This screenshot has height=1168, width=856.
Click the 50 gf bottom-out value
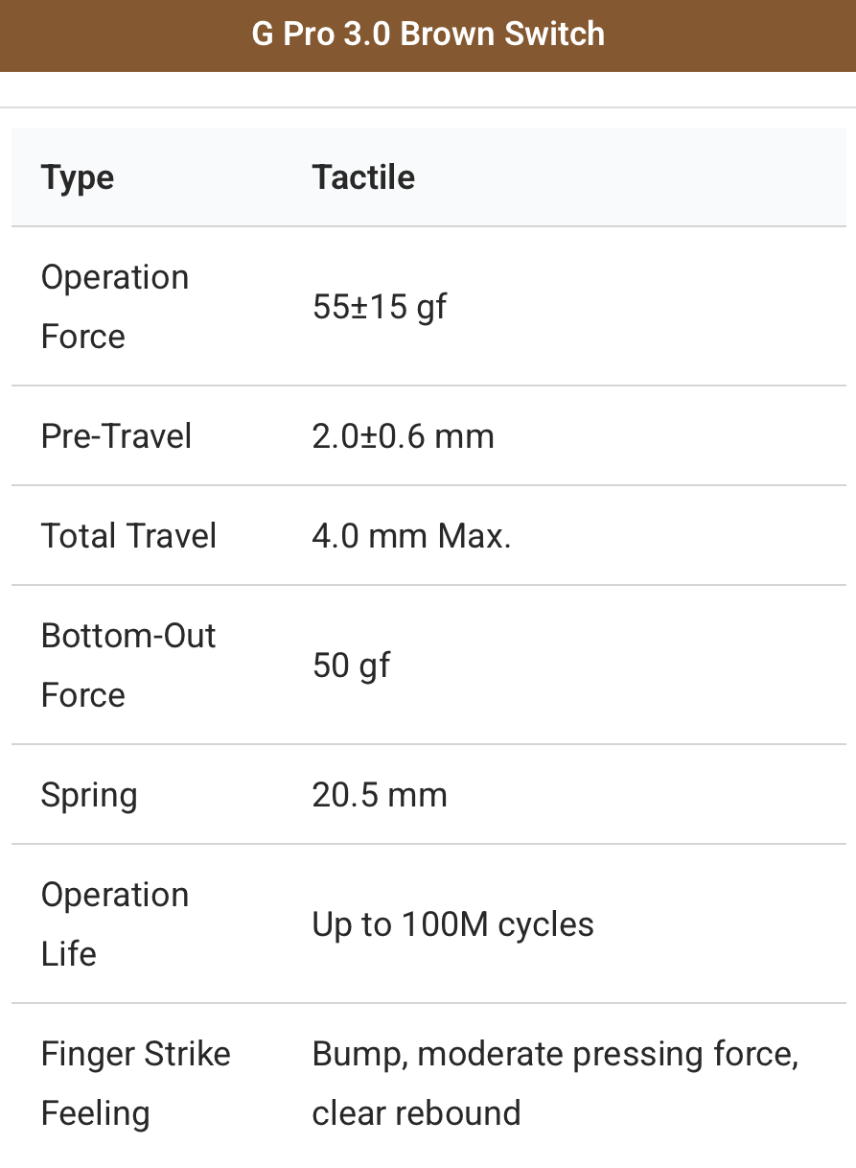coord(351,666)
